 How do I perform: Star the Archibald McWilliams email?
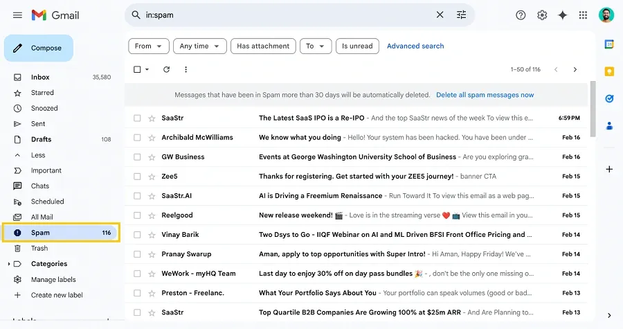152,137
